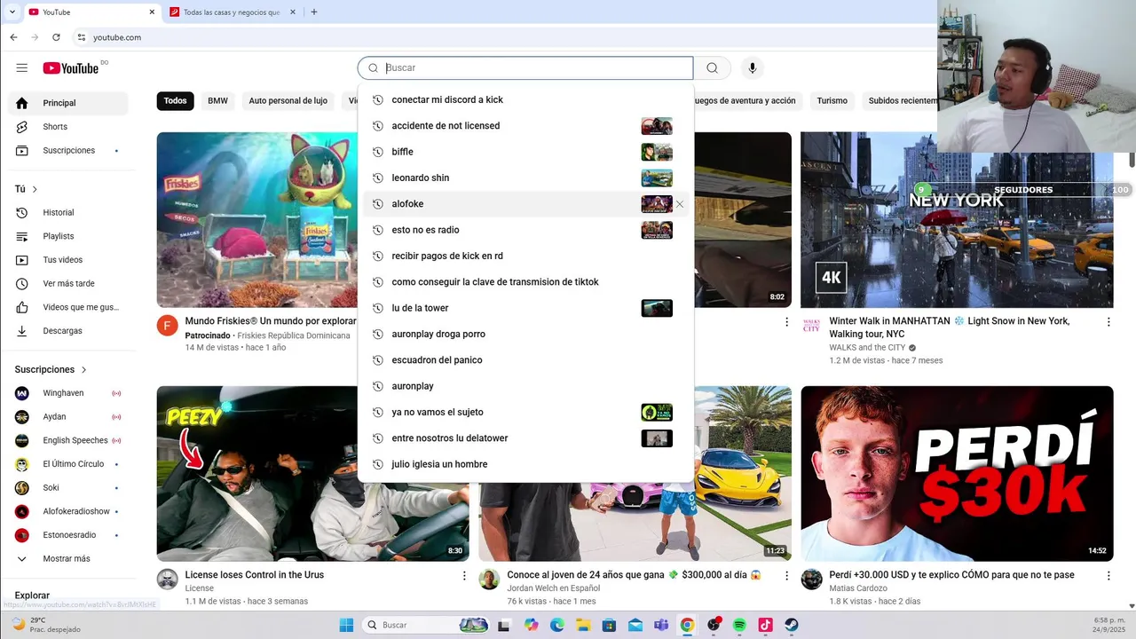Open the Soki channel

67,488
